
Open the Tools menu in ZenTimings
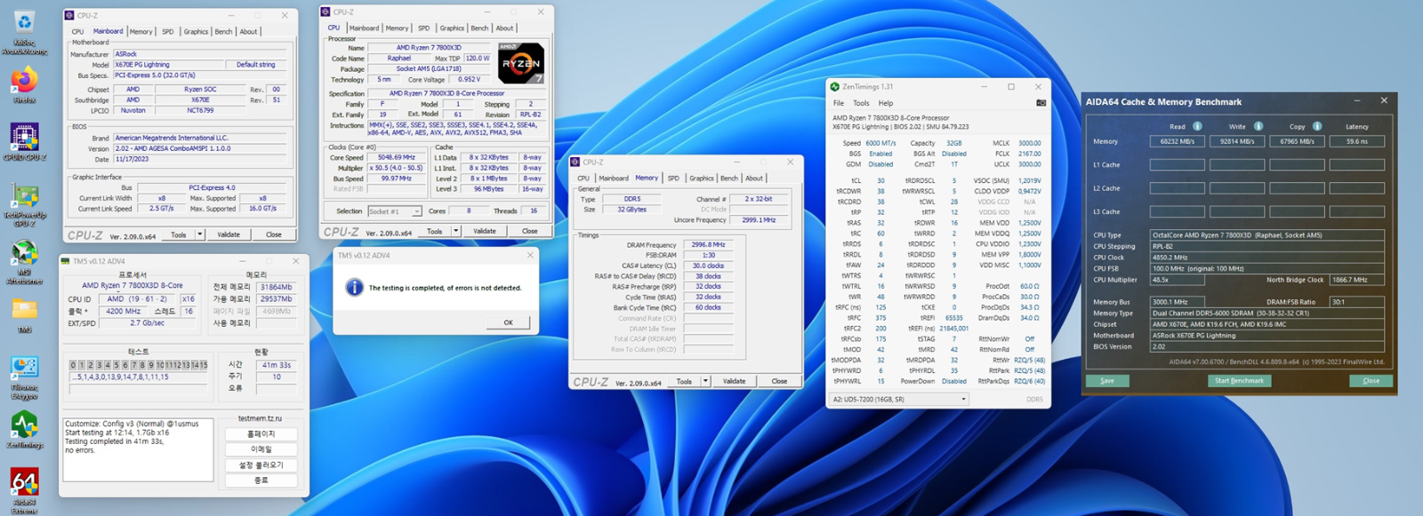coord(861,103)
